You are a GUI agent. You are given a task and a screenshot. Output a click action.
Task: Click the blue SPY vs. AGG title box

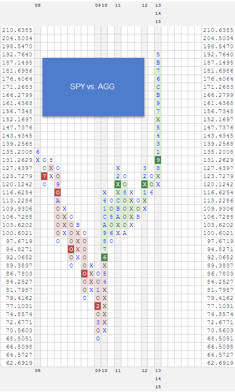click(93, 87)
